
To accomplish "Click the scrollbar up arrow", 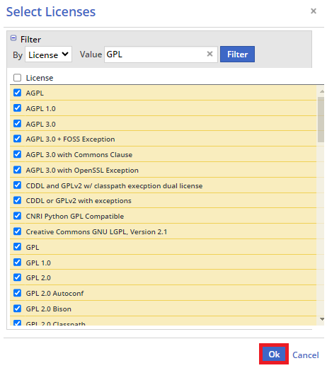I will coord(322,91).
